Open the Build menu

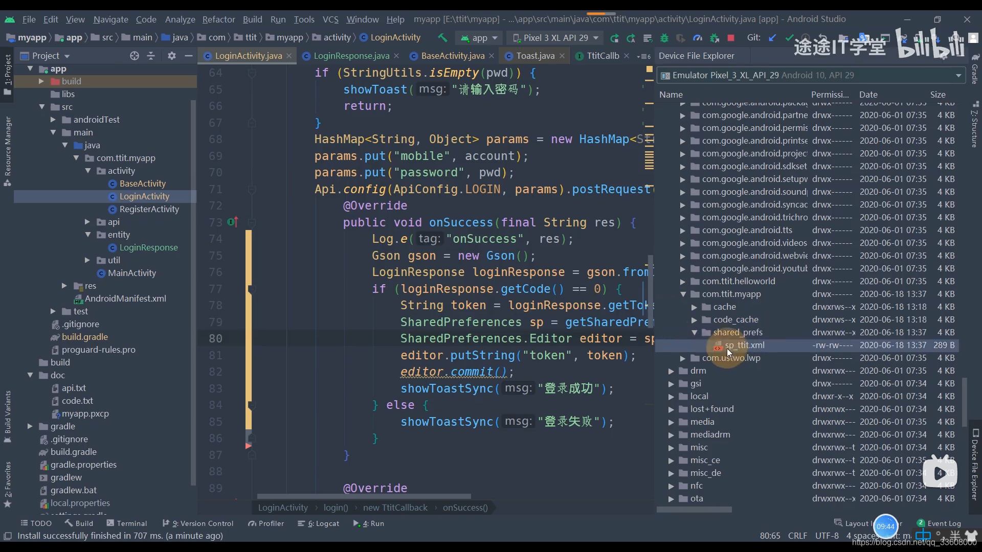252,19
